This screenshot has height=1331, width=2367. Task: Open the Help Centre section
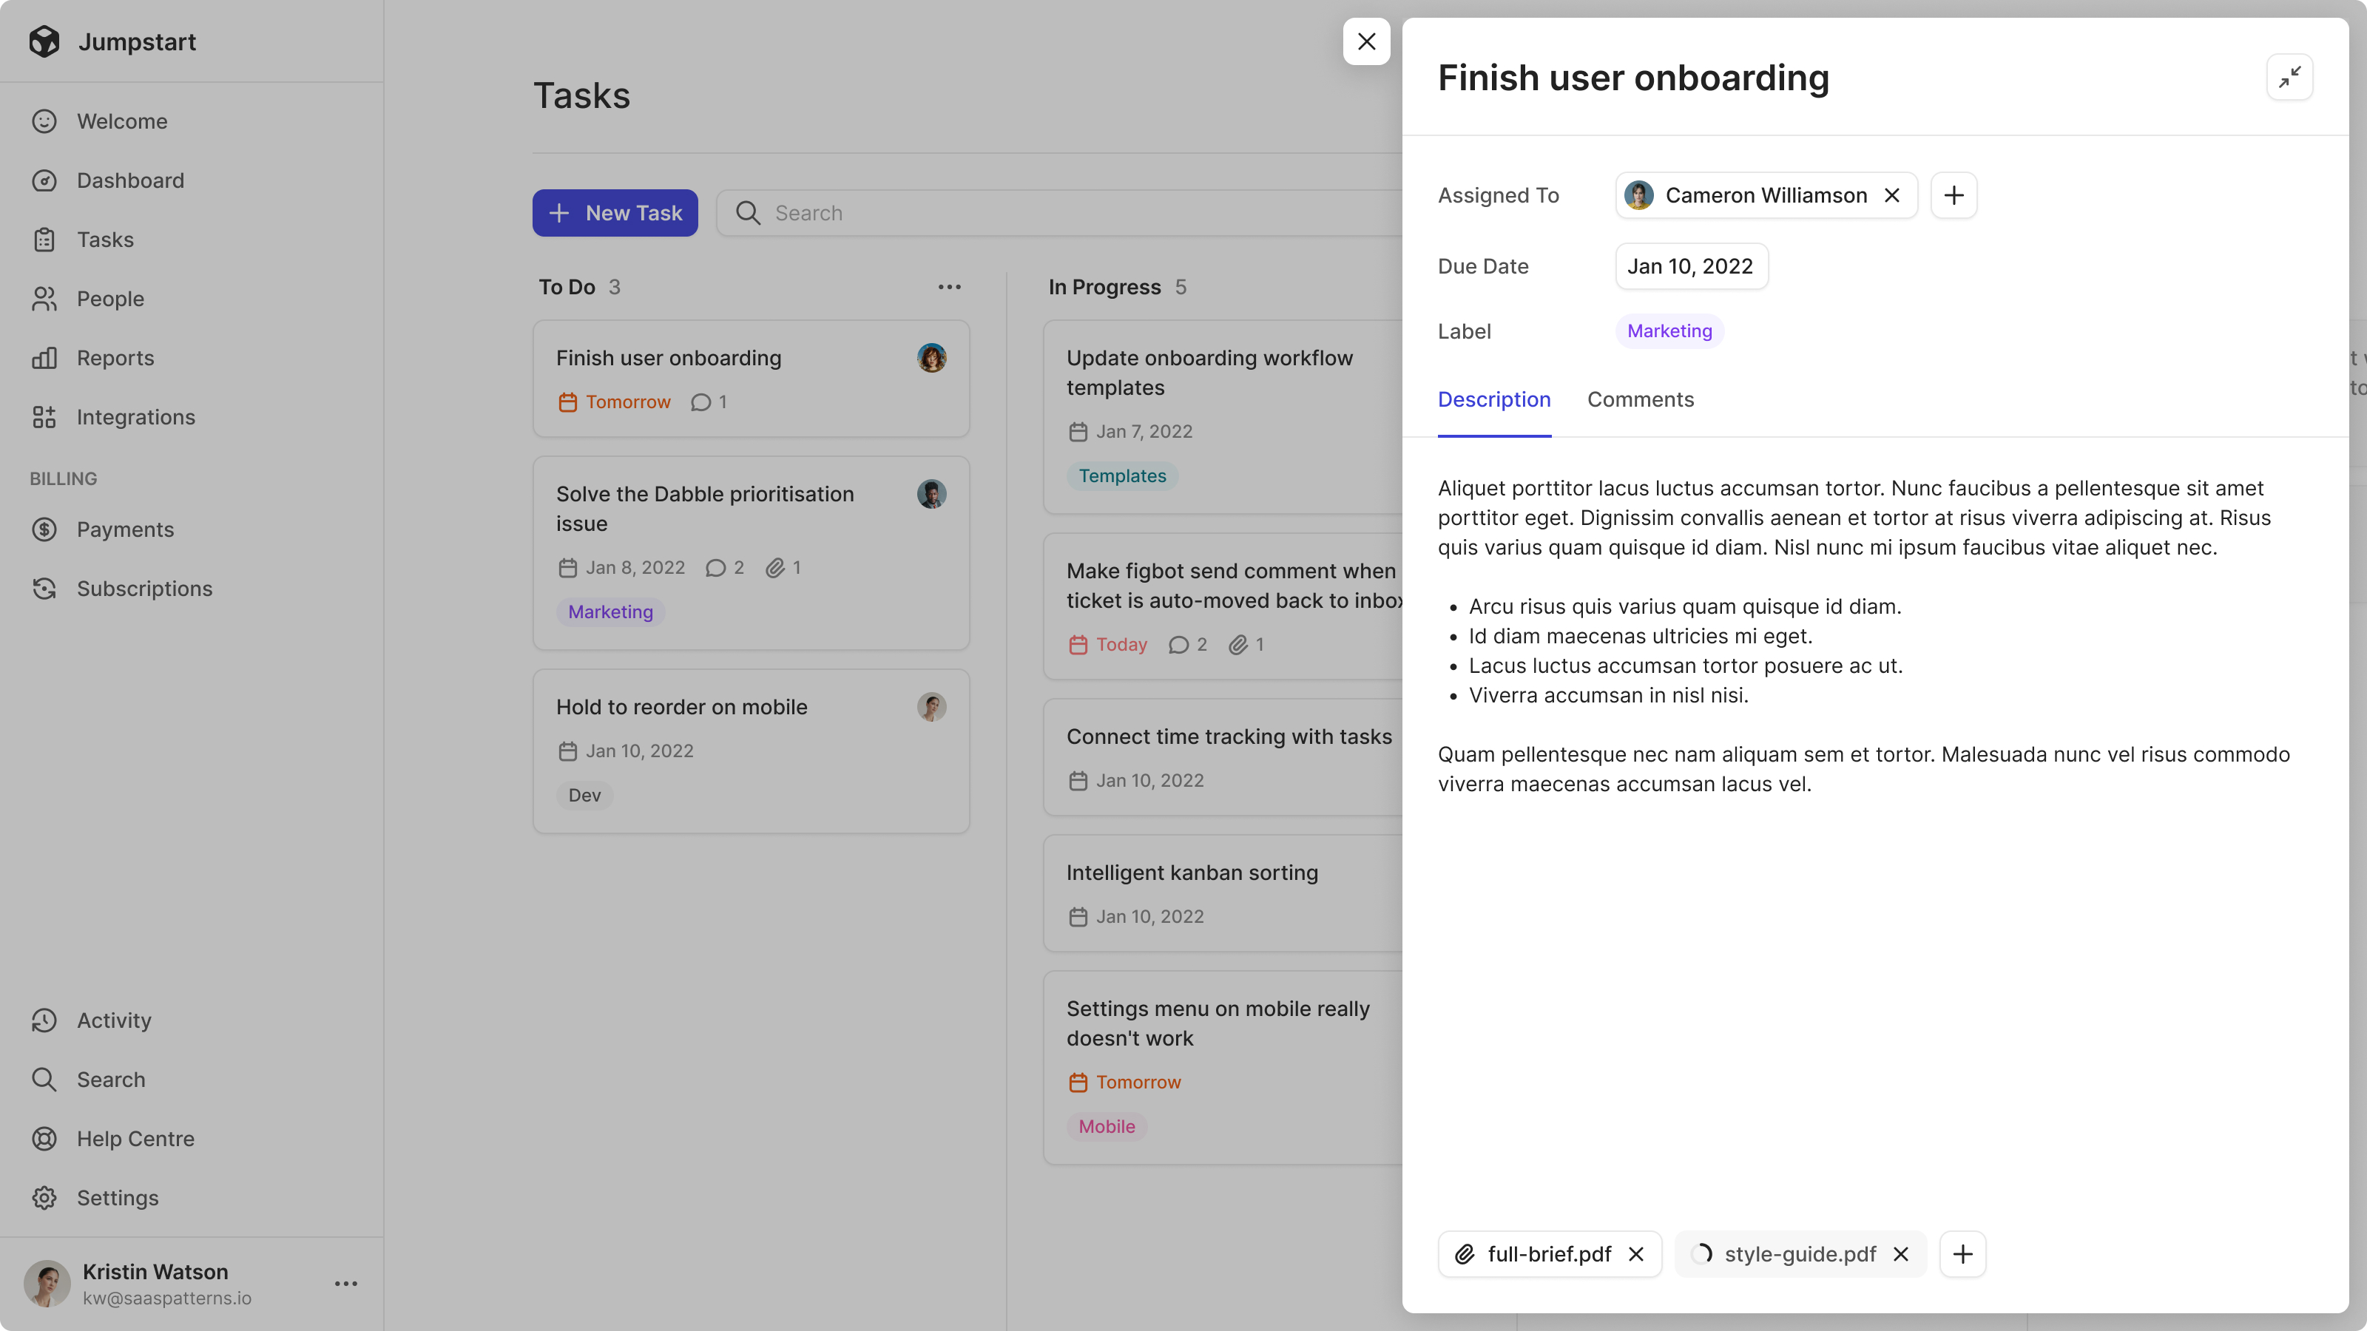pos(135,1137)
